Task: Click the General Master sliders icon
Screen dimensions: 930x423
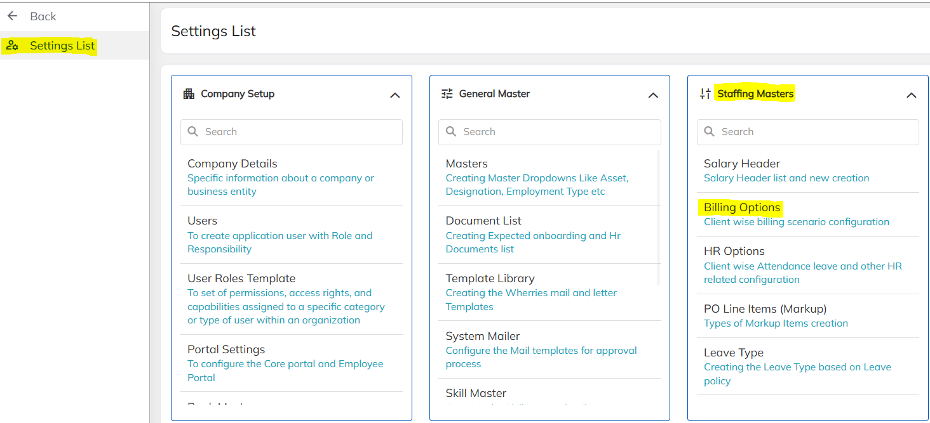Action: (x=447, y=94)
